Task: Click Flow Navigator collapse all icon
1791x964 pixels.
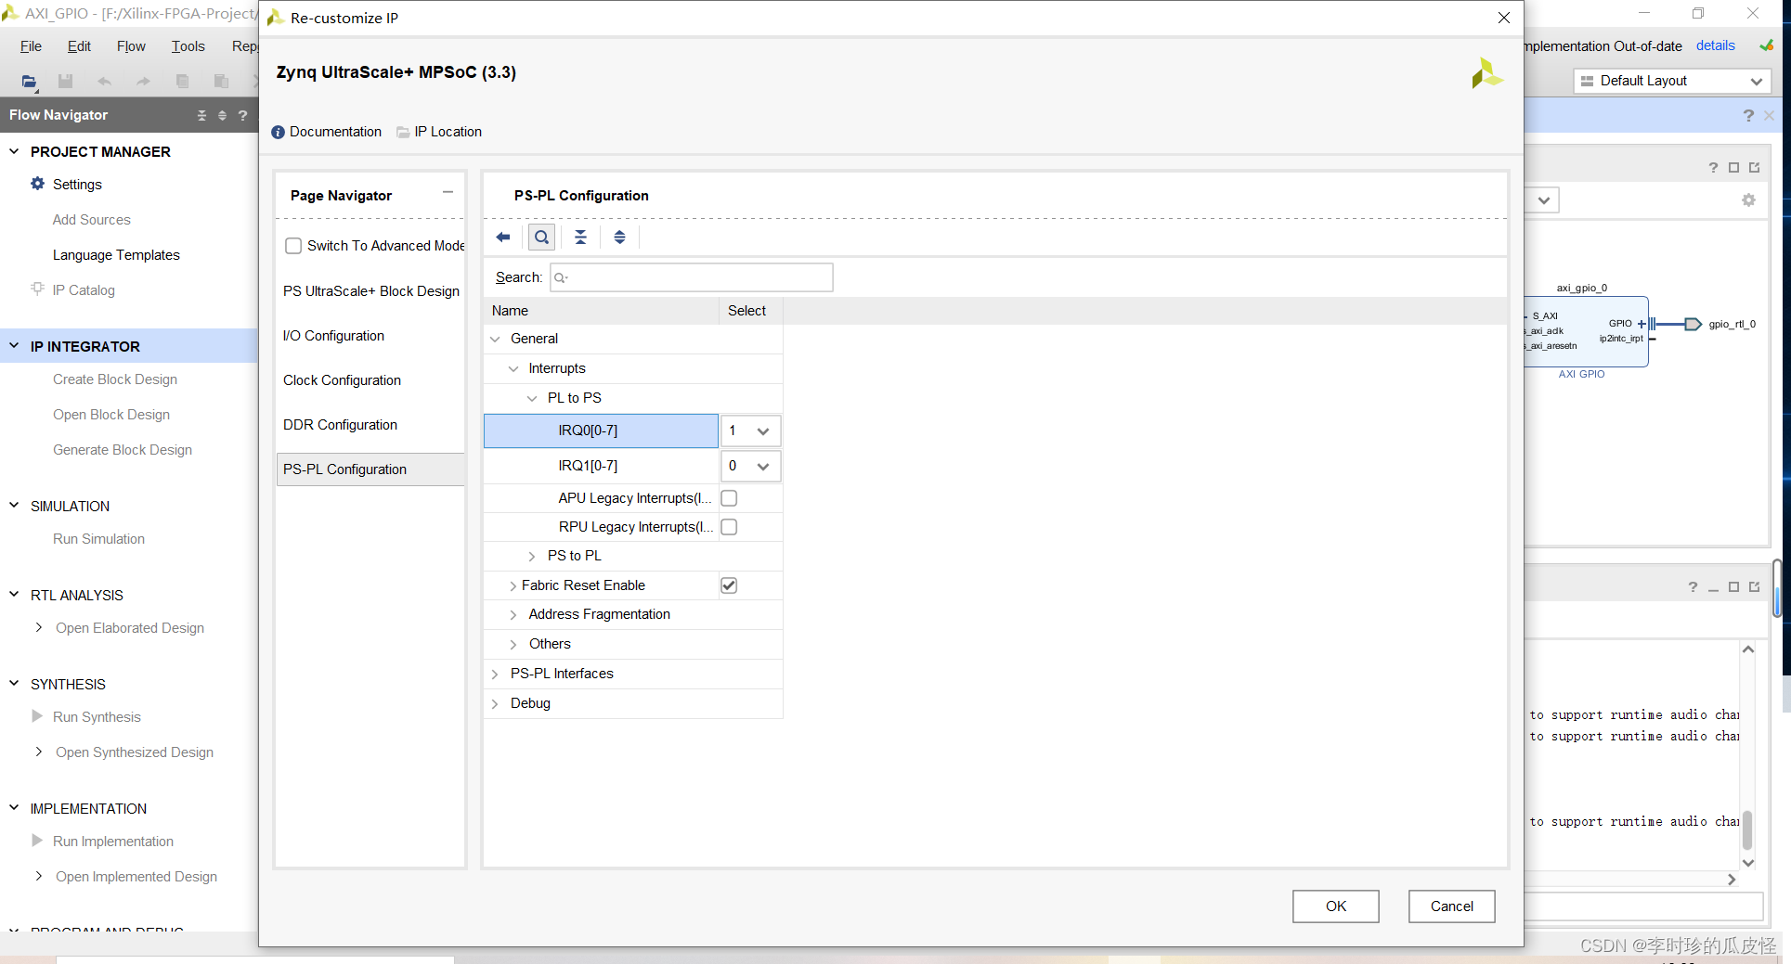Action: coord(201,116)
